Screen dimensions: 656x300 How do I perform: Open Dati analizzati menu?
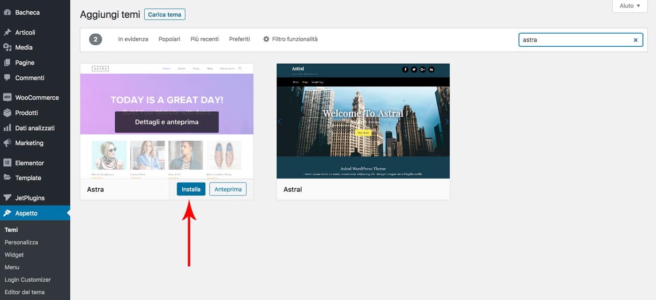(x=35, y=128)
